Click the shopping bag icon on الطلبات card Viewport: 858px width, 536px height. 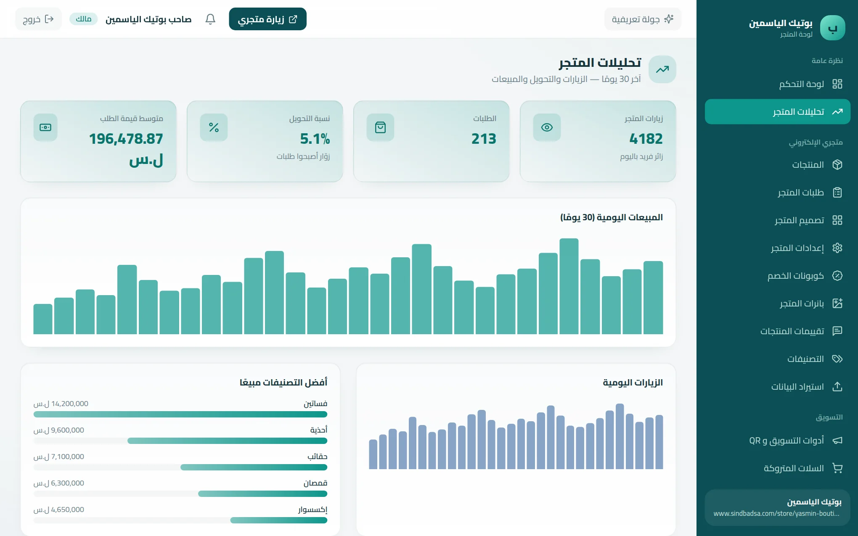pyautogui.click(x=380, y=127)
